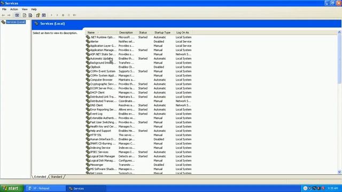This screenshot has height=192, width=342.
Task: Click the Start Service play icon
Action: coord(51,15)
